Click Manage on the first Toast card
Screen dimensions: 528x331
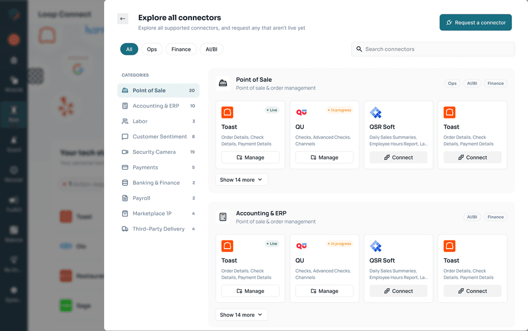(x=250, y=158)
